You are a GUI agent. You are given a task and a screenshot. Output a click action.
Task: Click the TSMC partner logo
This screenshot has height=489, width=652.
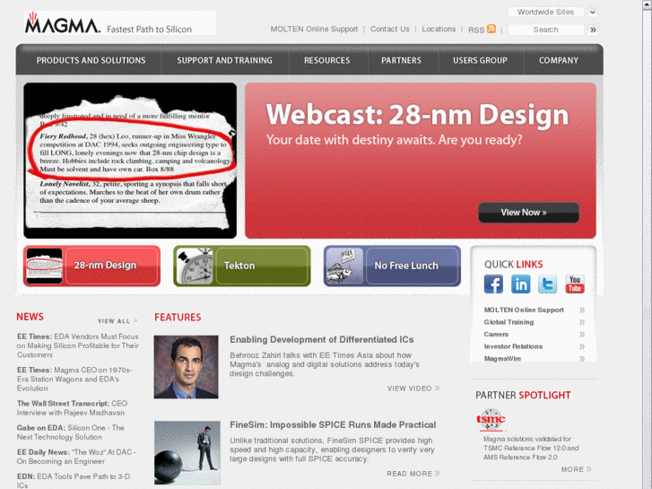point(491,420)
